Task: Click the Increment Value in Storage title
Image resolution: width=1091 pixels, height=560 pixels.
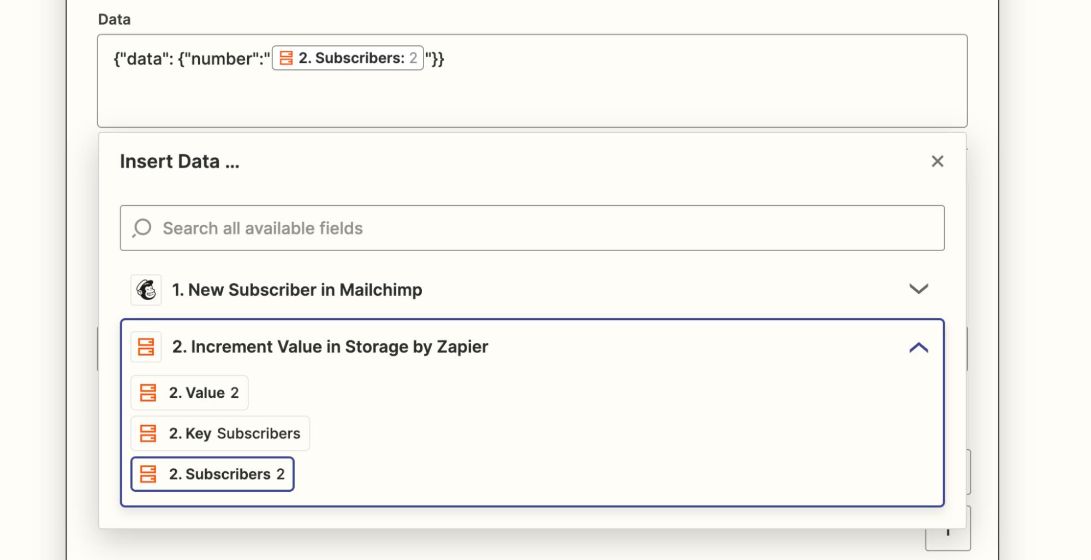Action: point(330,347)
